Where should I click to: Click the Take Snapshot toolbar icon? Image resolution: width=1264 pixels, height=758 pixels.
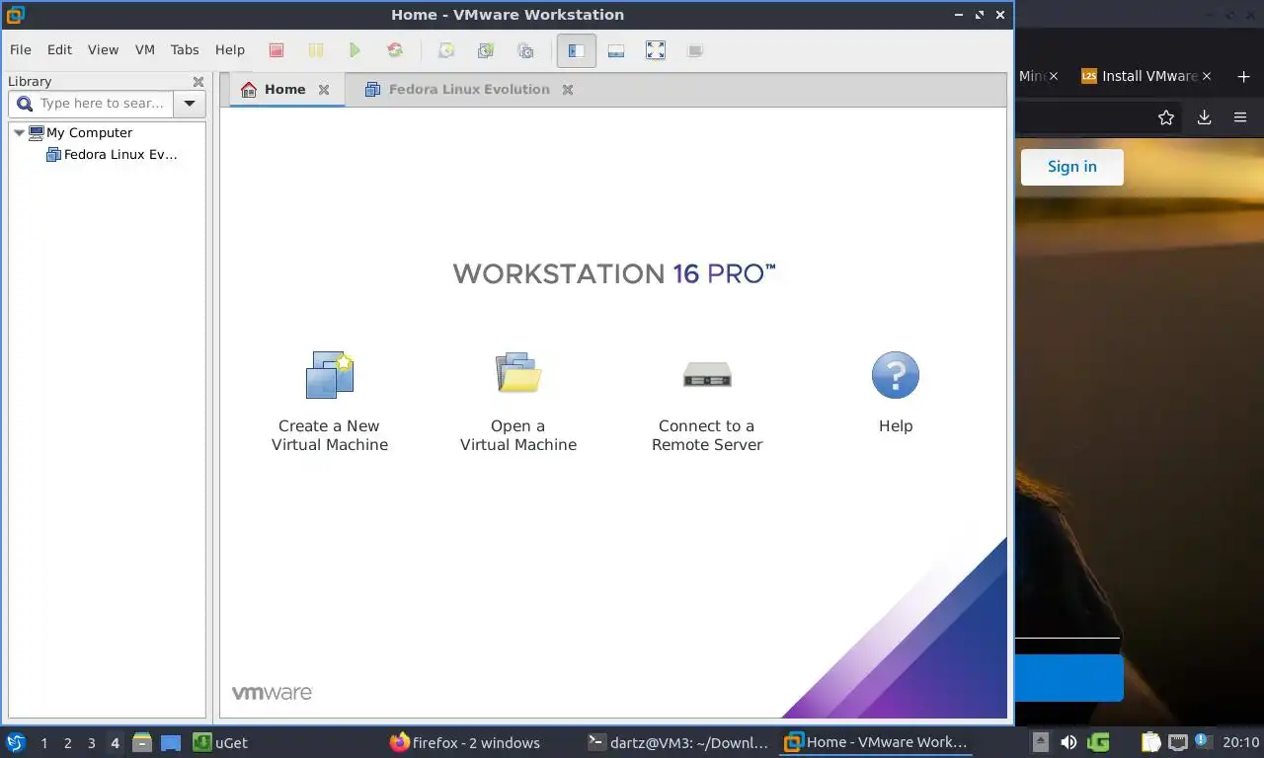click(x=446, y=50)
